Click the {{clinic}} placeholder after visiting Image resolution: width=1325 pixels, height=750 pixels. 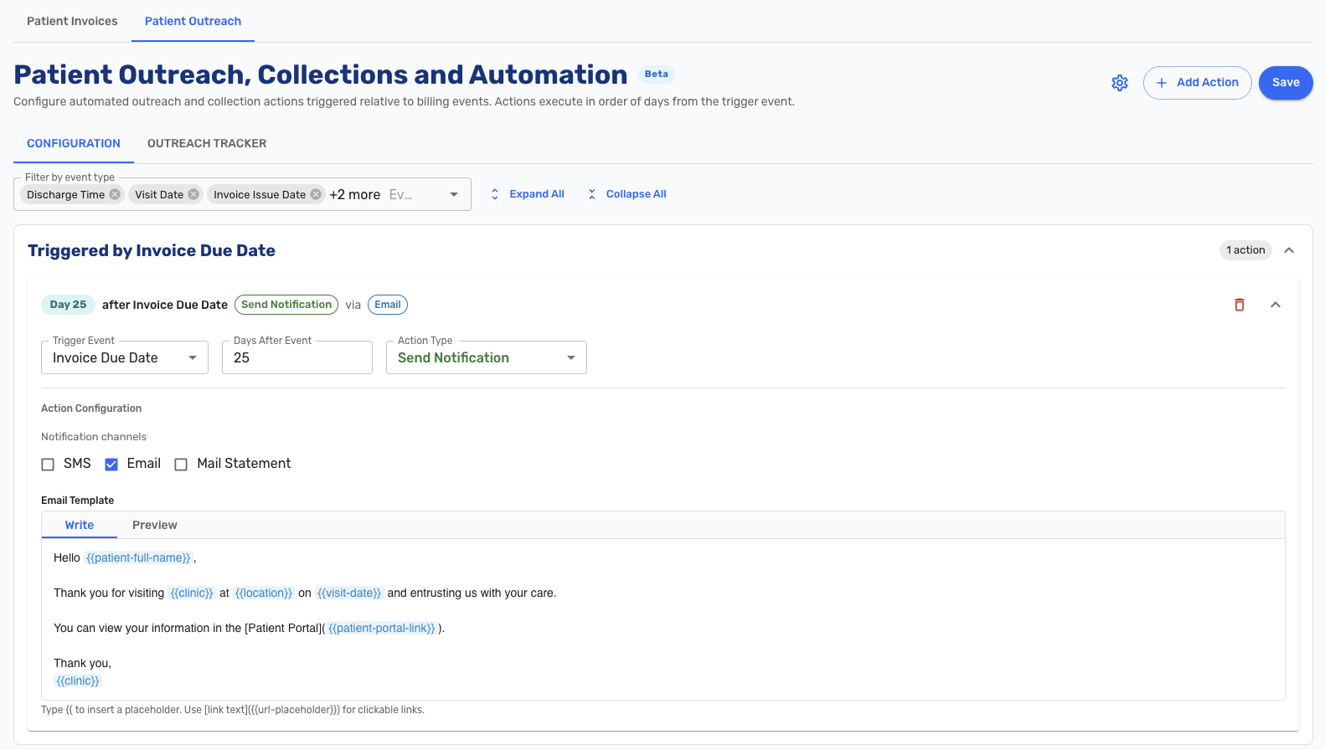(x=192, y=593)
